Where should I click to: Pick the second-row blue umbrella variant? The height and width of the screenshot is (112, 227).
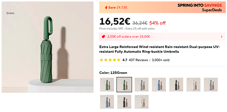pyautogui.click(x=107, y=102)
